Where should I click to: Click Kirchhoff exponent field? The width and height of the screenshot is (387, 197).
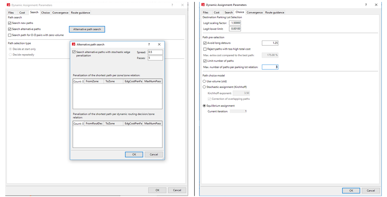tap(241, 93)
